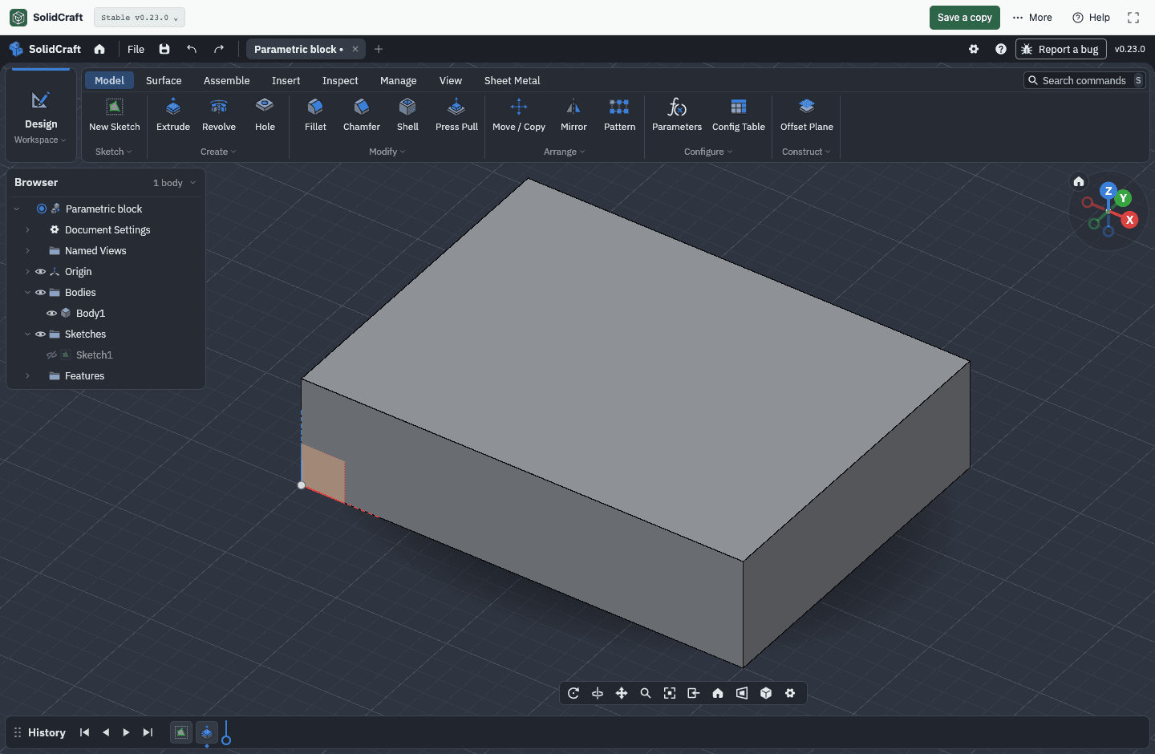Select the Extrude tool
Screen dimensions: 1155x754
[173, 115]
